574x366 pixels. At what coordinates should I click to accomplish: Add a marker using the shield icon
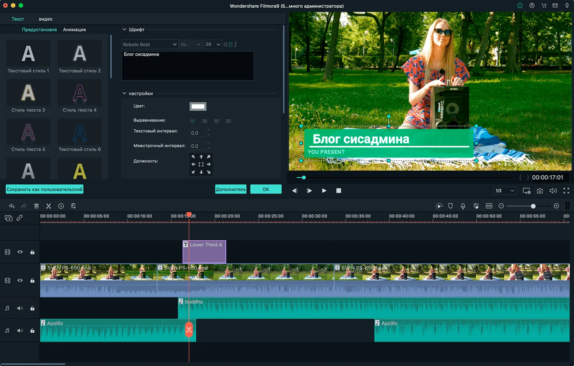pyautogui.click(x=450, y=206)
